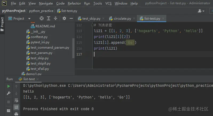Open the Run menu

[87, 3]
